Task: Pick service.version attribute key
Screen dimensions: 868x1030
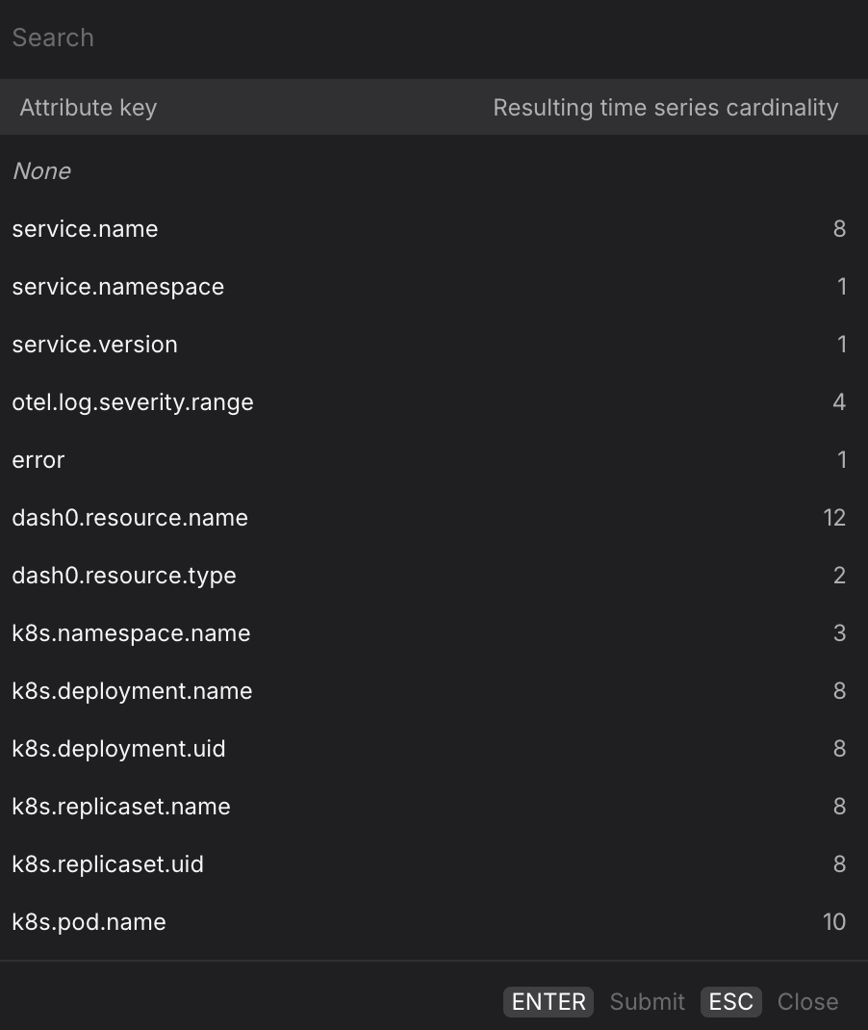Action: tap(95, 345)
